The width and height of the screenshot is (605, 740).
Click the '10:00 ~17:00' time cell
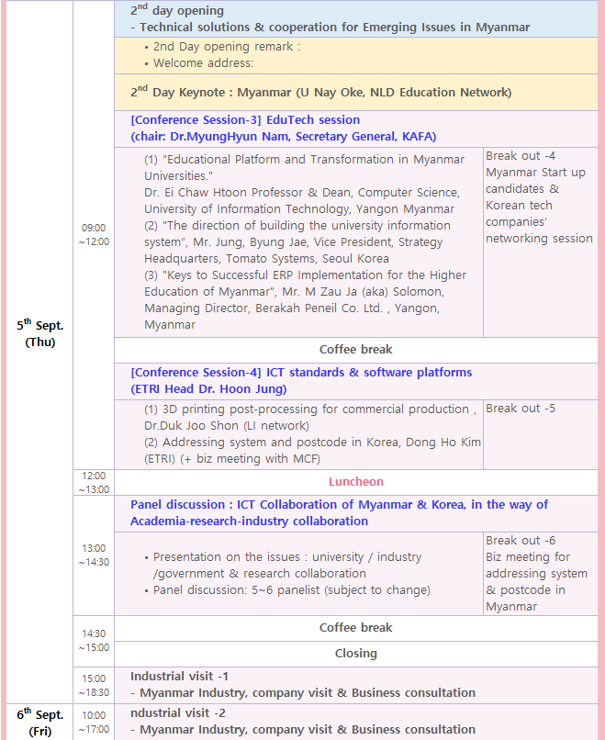pyautogui.click(x=94, y=722)
